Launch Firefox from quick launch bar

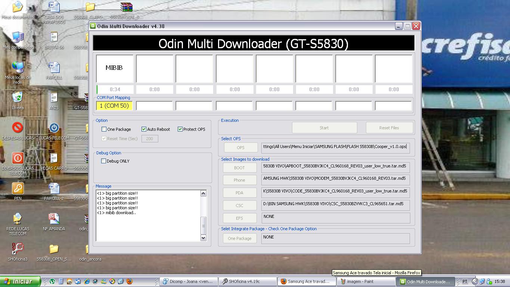pyautogui.click(x=130, y=281)
